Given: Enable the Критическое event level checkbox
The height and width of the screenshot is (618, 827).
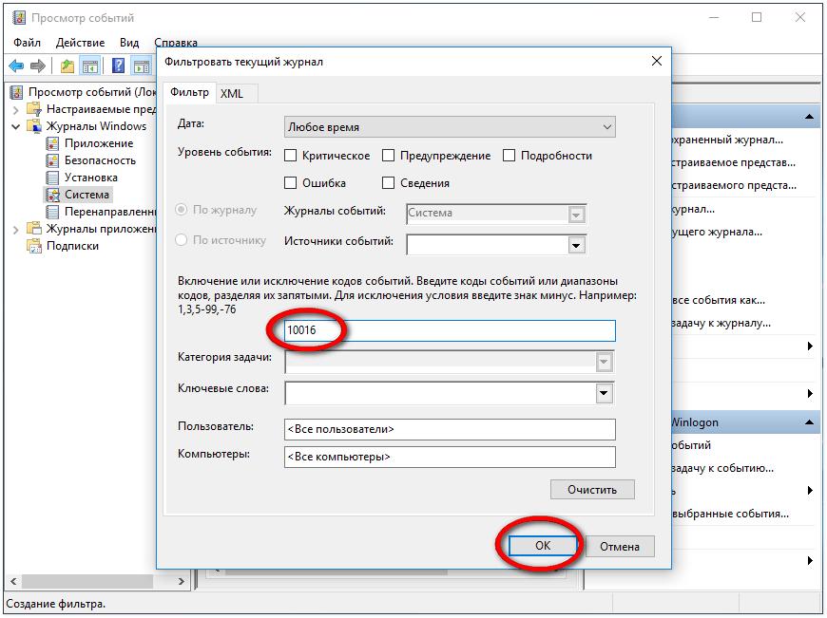Looking at the screenshot, I should point(291,156).
